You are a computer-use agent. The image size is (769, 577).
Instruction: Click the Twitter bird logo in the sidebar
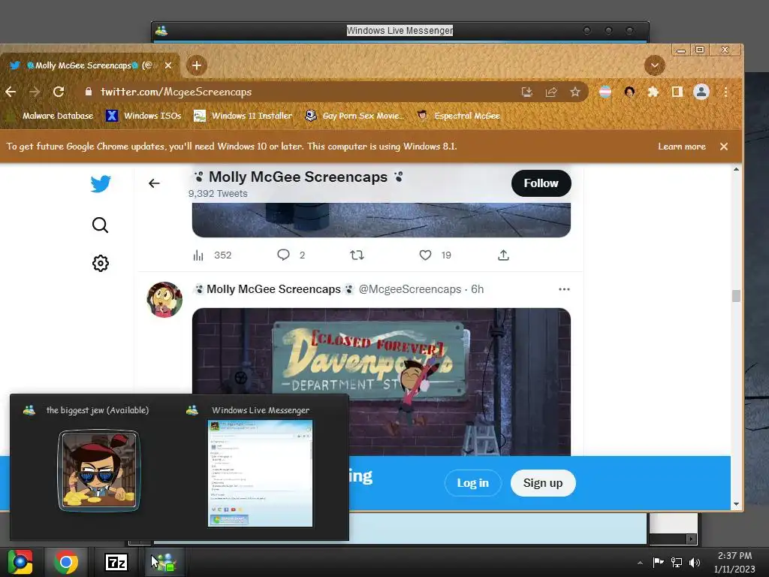point(101,184)
